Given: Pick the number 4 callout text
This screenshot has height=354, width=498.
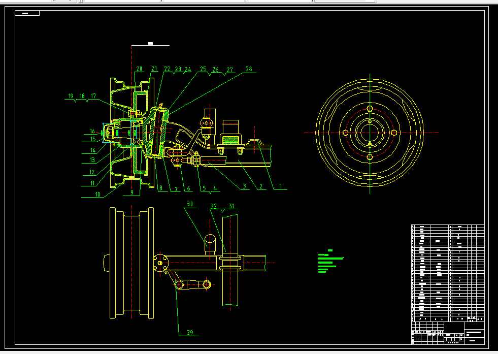Looking at the screenshot, I should click(x=215, y=188).
